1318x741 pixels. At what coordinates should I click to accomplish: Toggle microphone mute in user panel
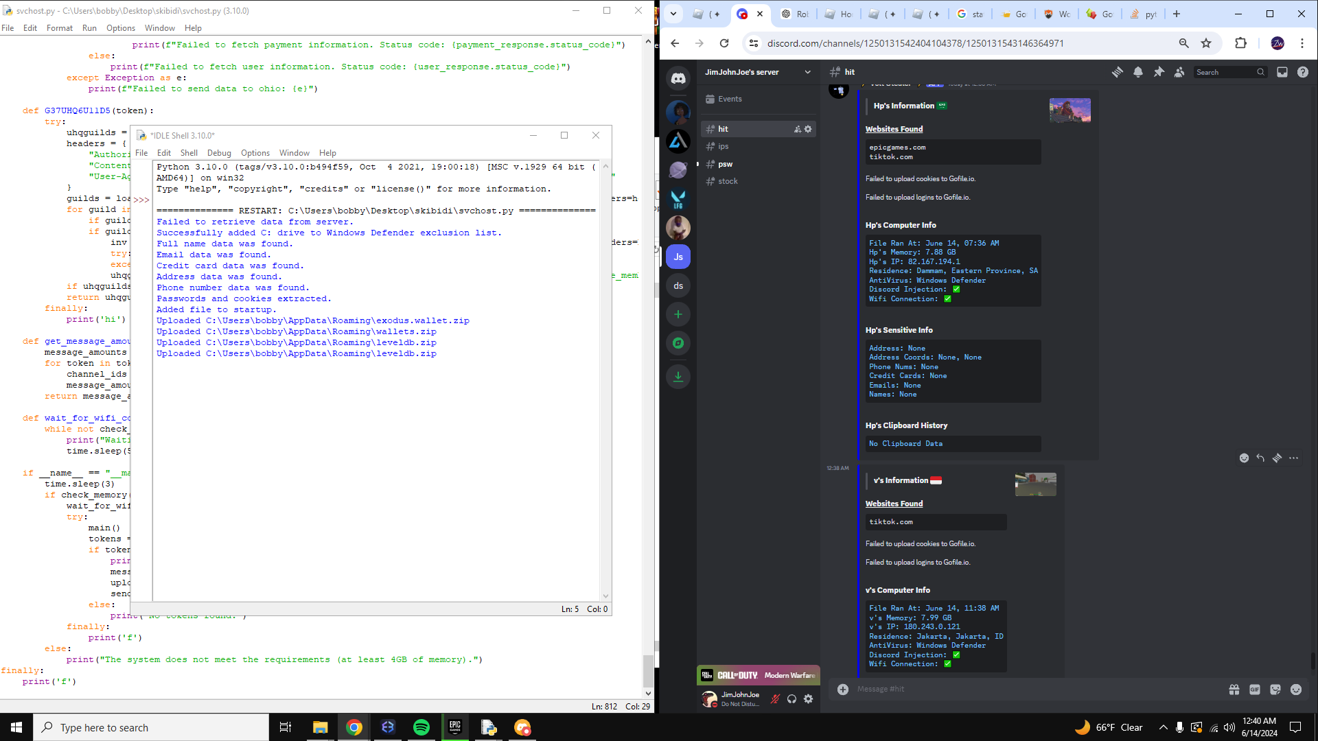coord(775,698)
